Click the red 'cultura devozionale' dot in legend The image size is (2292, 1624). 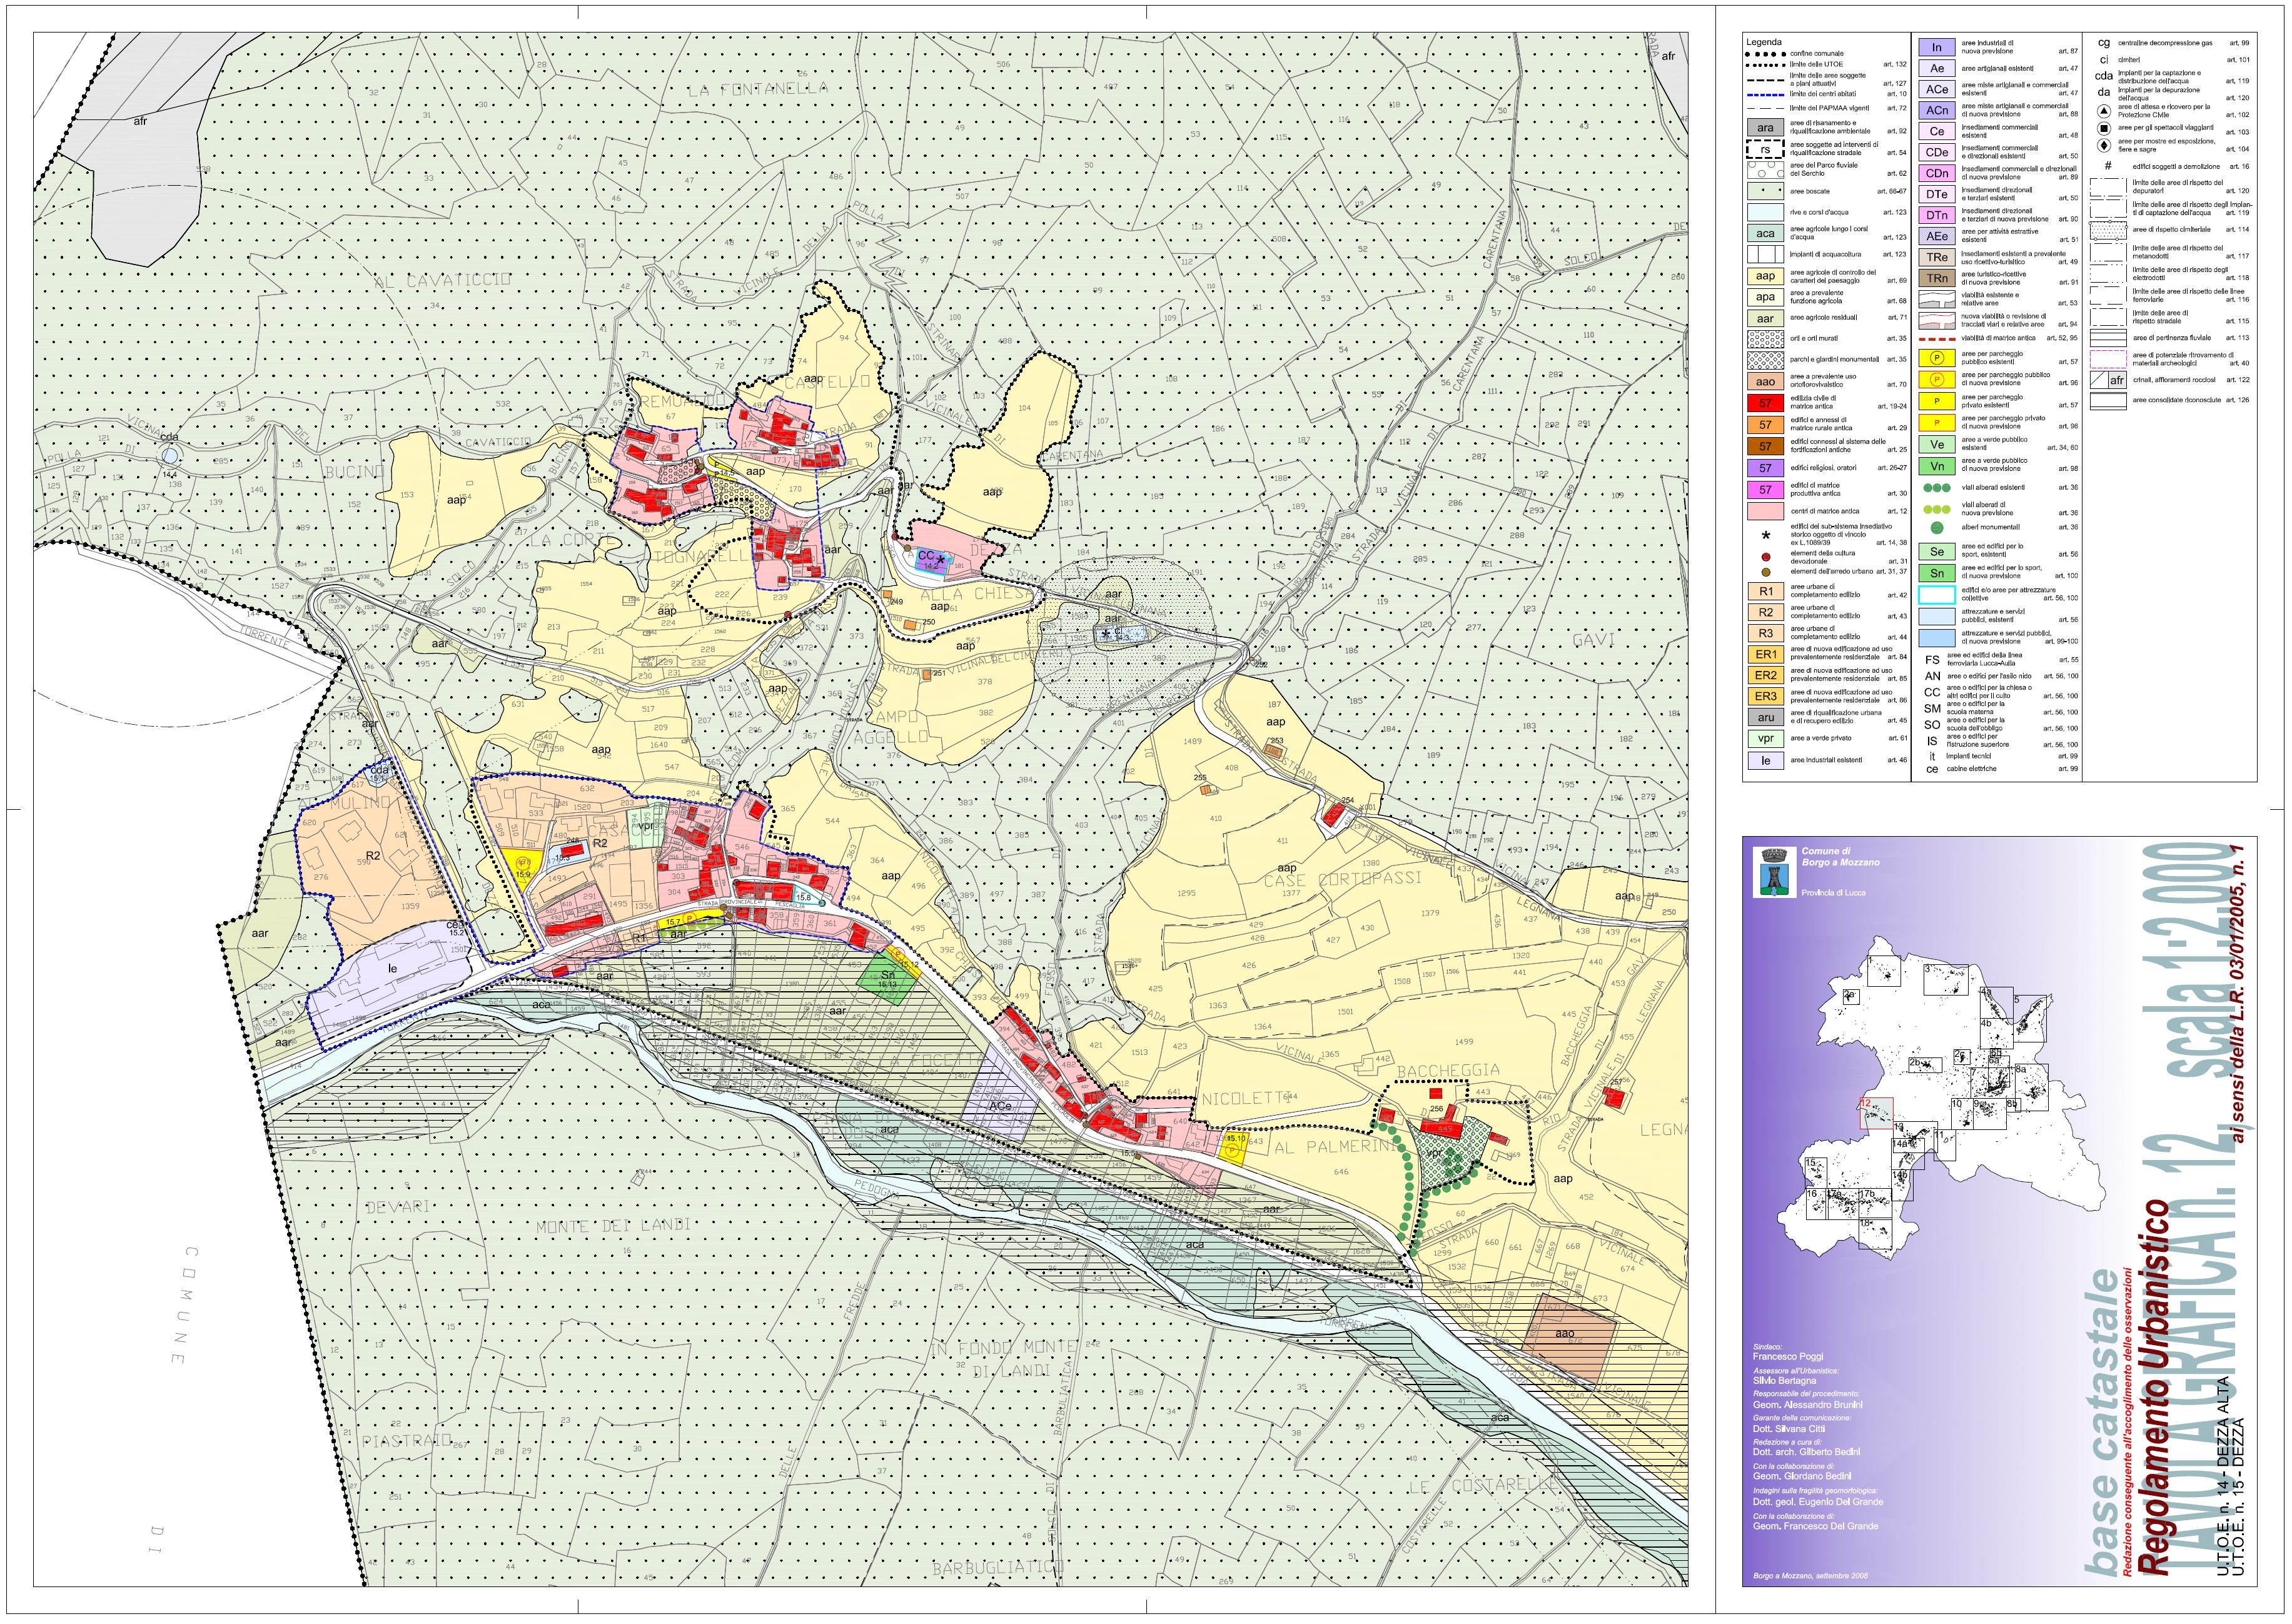1766,556
